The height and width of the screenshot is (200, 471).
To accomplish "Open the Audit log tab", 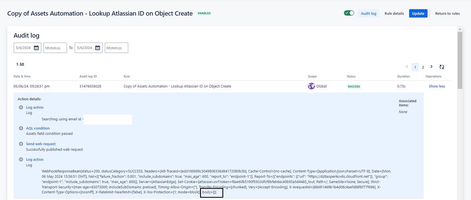I will point(368,14).
